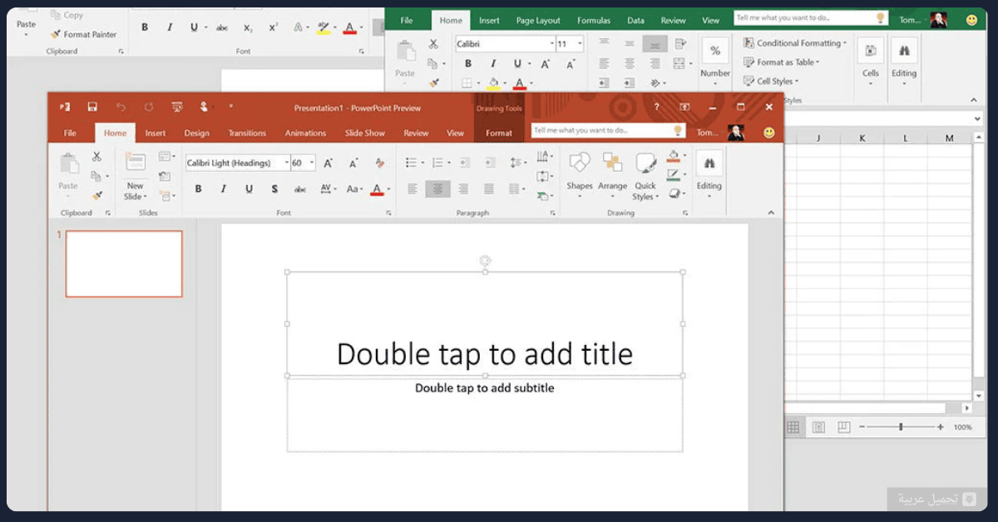Open Excel's font size 11 dropdown
This screenshot has width=998, height=522.
tap(580, 44)
